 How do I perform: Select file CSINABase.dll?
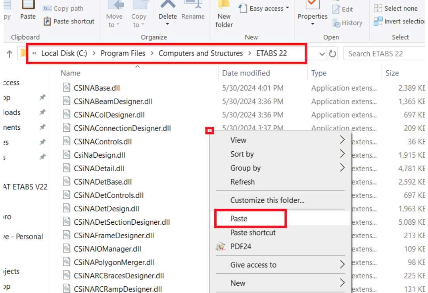point(97,88)
